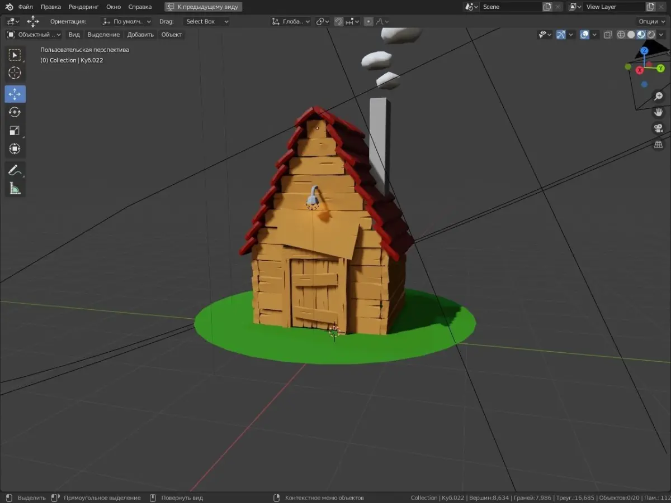Toggle perspective/orthographic grid icon
This screenshot has width=671, height=503.
[x=659, y=145]
